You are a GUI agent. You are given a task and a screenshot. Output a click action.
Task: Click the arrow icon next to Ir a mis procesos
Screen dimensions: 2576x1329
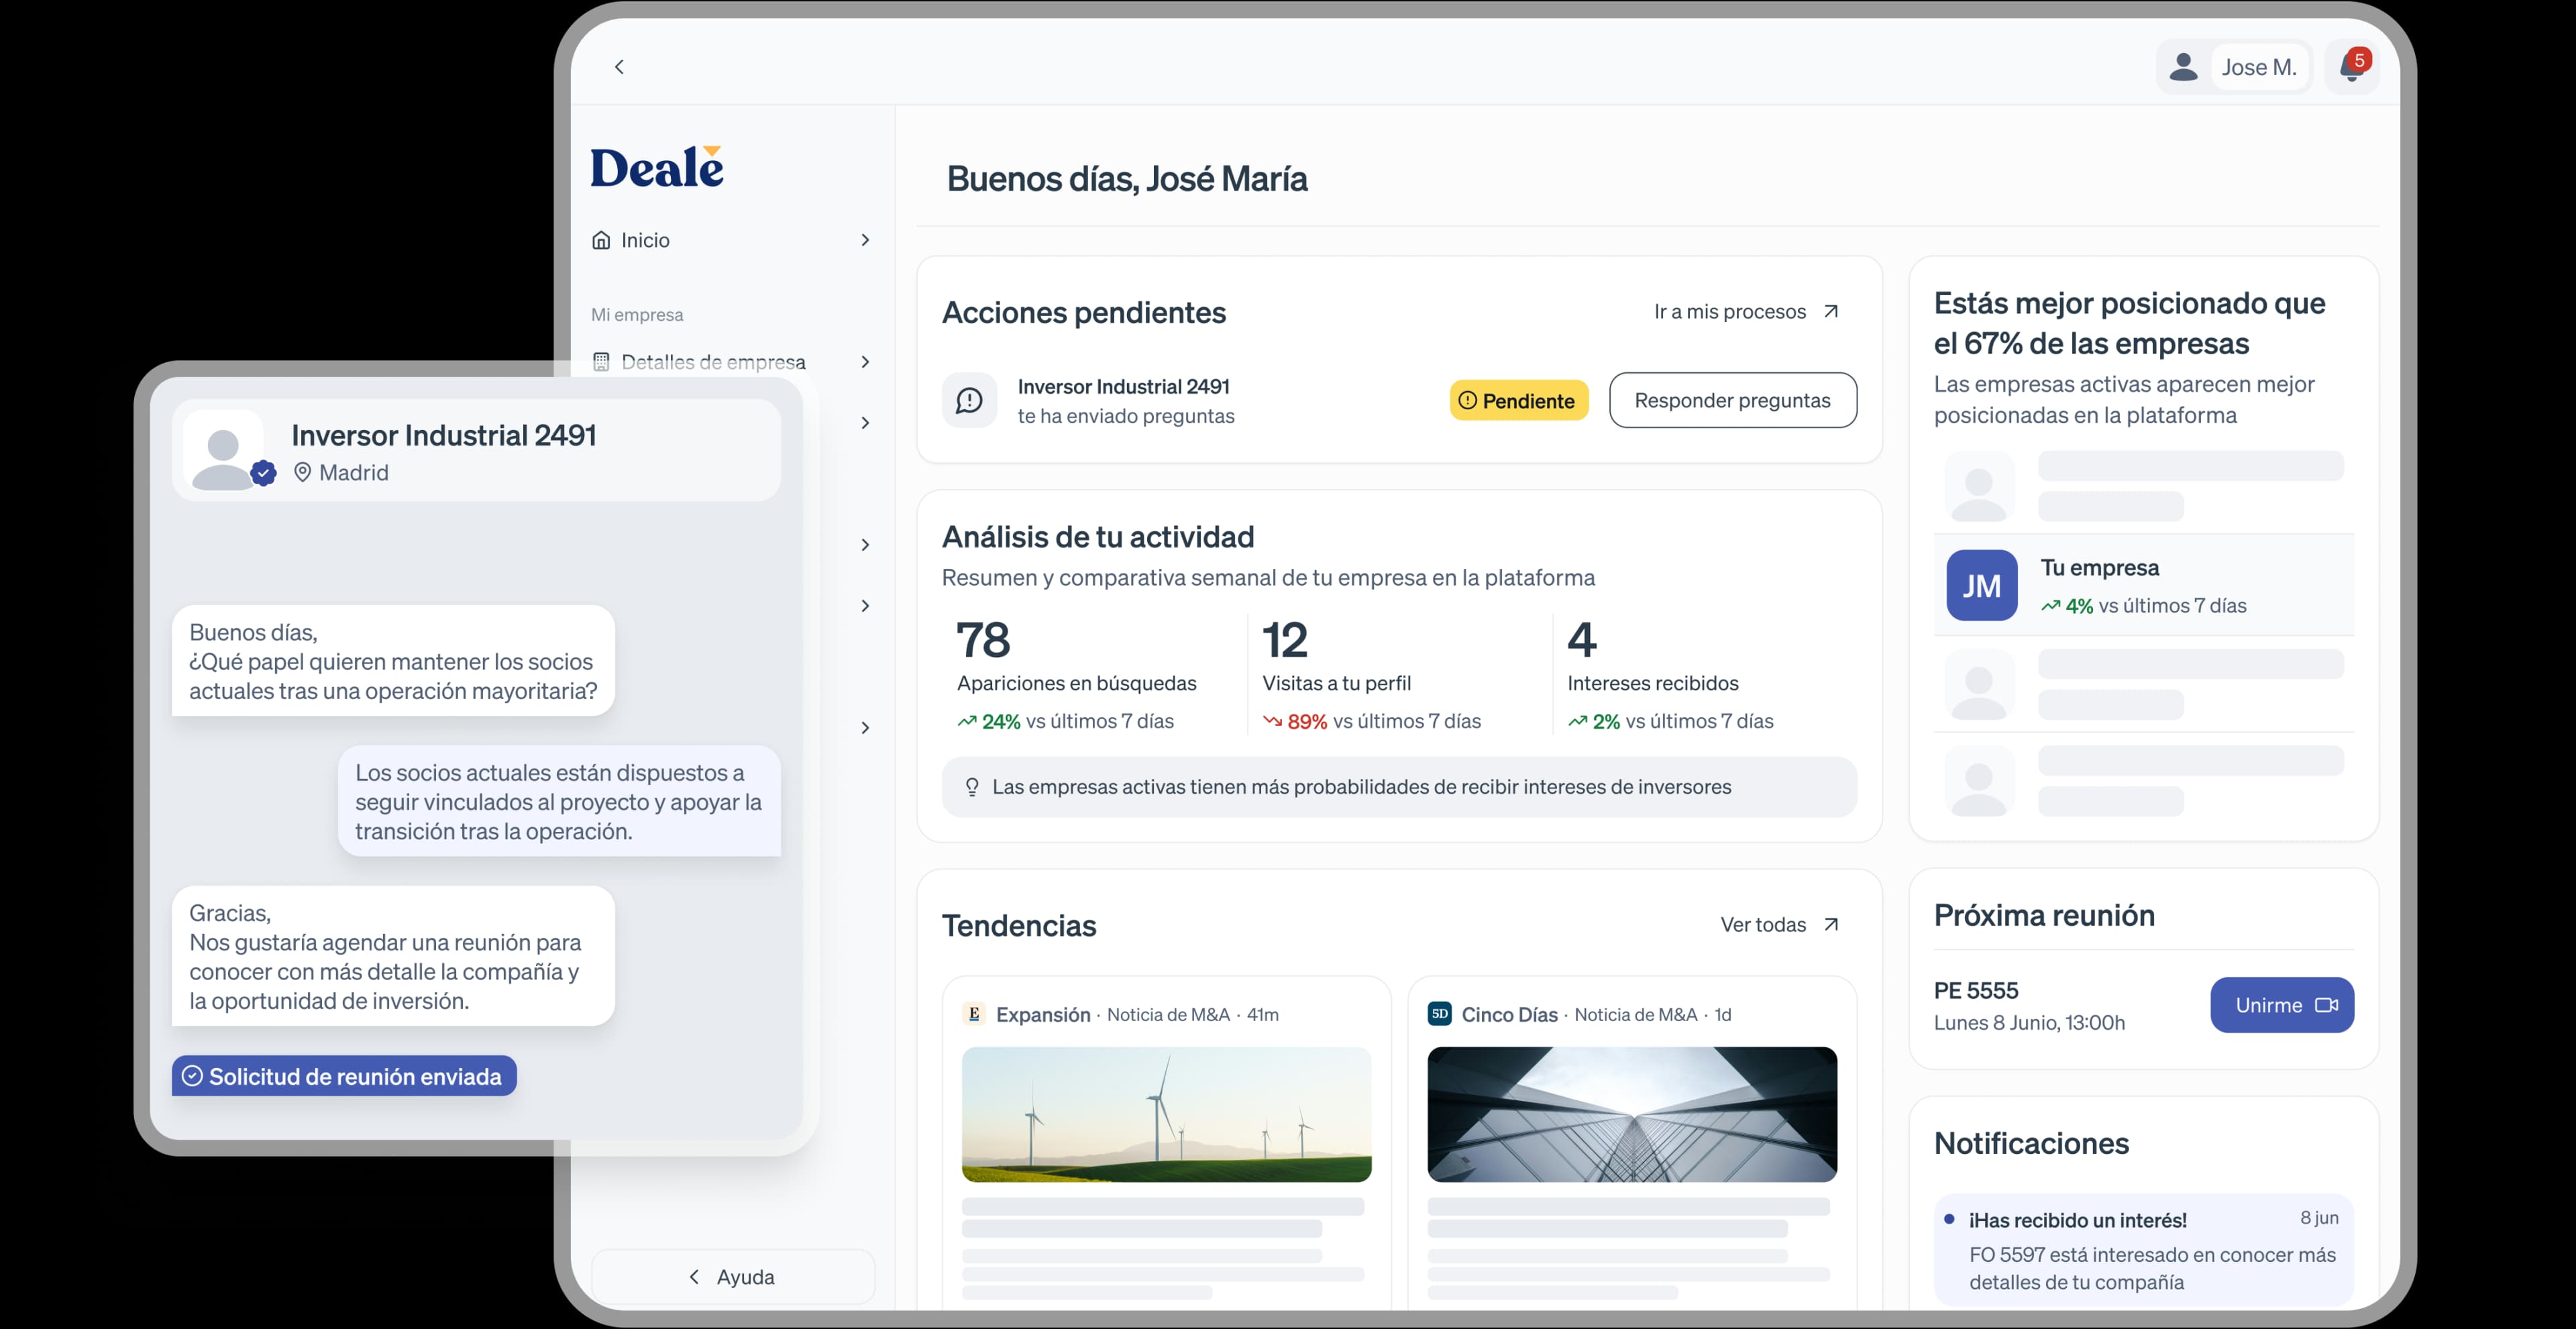coord(1831,312)
